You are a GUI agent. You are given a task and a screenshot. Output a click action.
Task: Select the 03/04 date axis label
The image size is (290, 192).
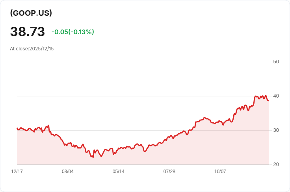coord(68,172)
